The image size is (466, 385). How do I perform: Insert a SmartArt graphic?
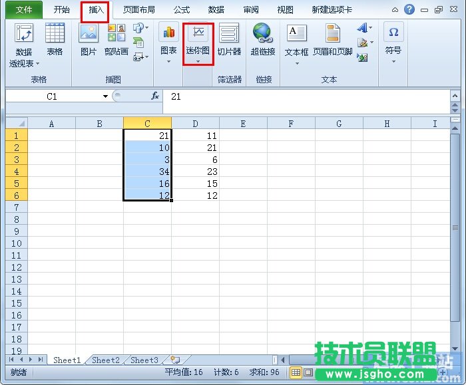[138, 43]
